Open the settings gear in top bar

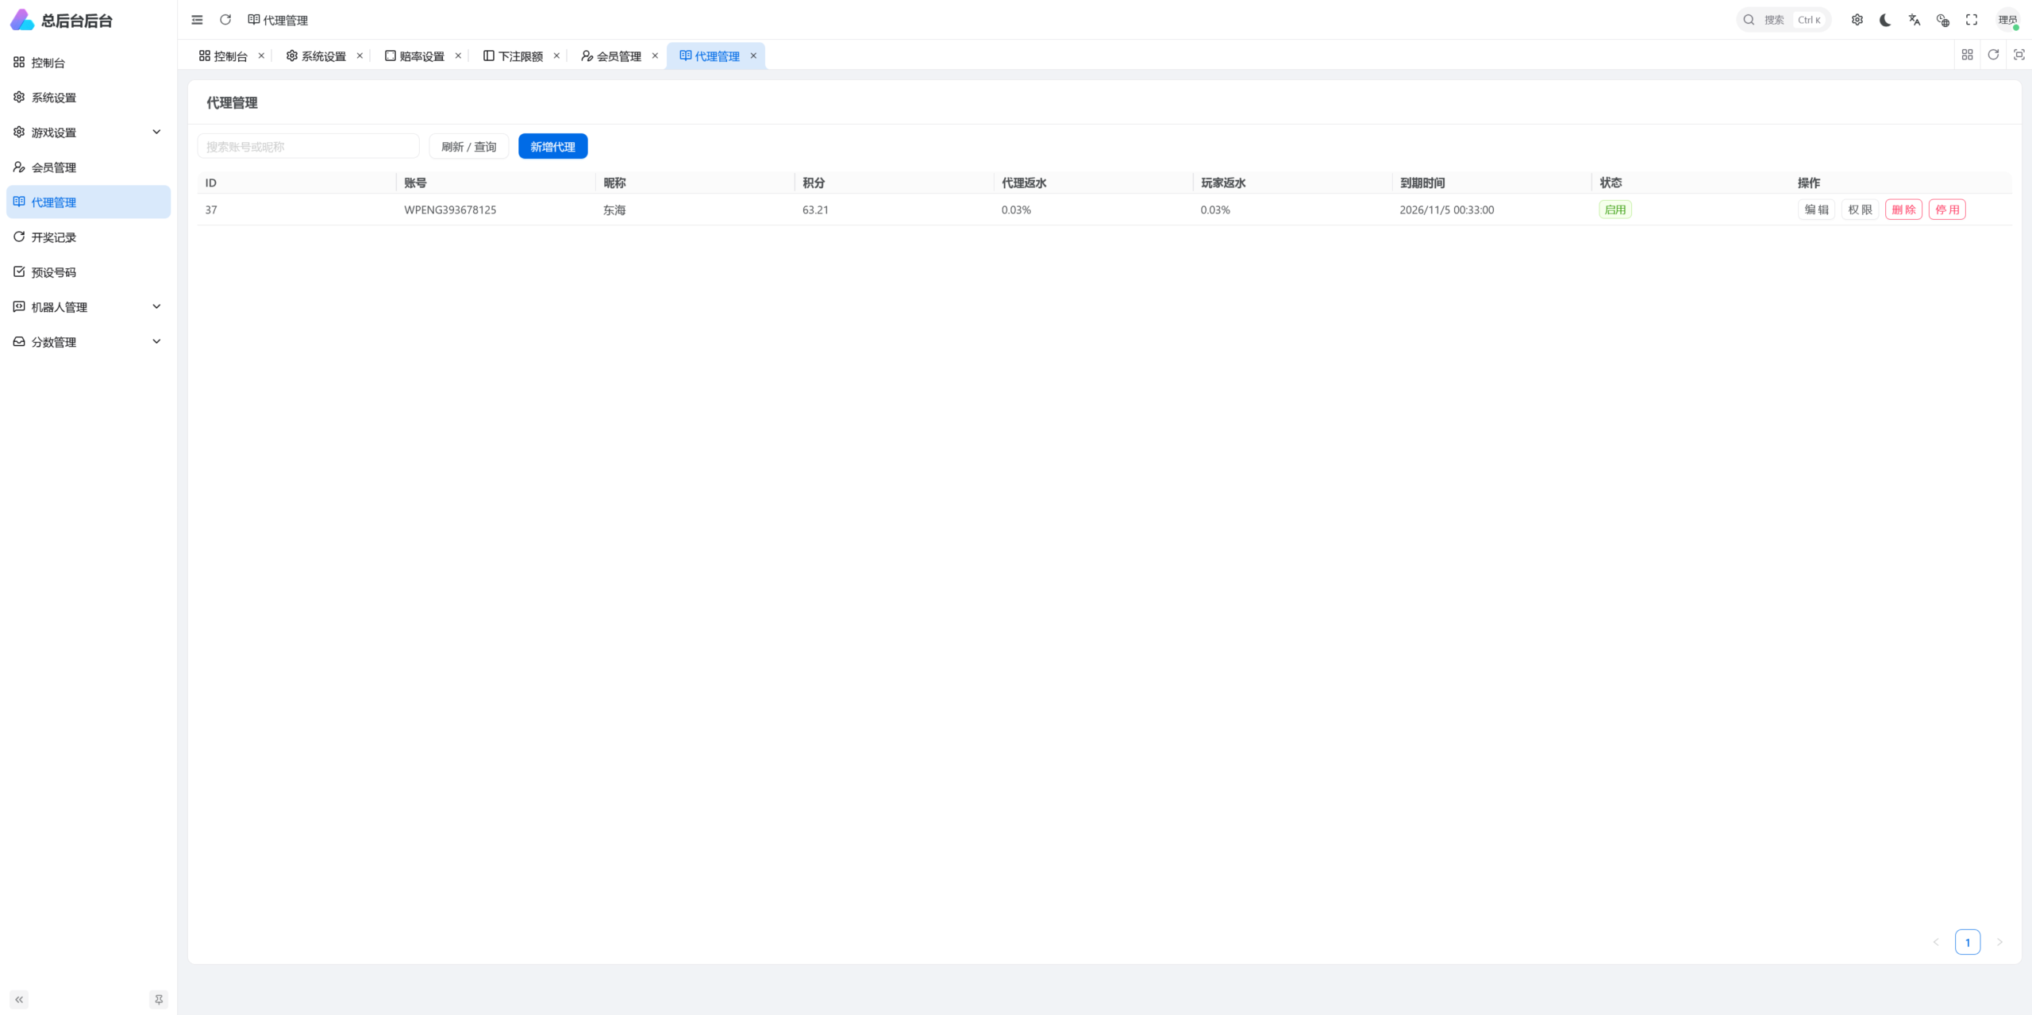pos(1857,20)
